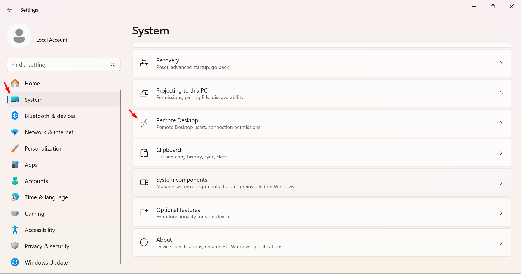Click the Bluetooth icon in sidebar
The image size is (521, 274).
pyautogui.click(x=15, y=116)
